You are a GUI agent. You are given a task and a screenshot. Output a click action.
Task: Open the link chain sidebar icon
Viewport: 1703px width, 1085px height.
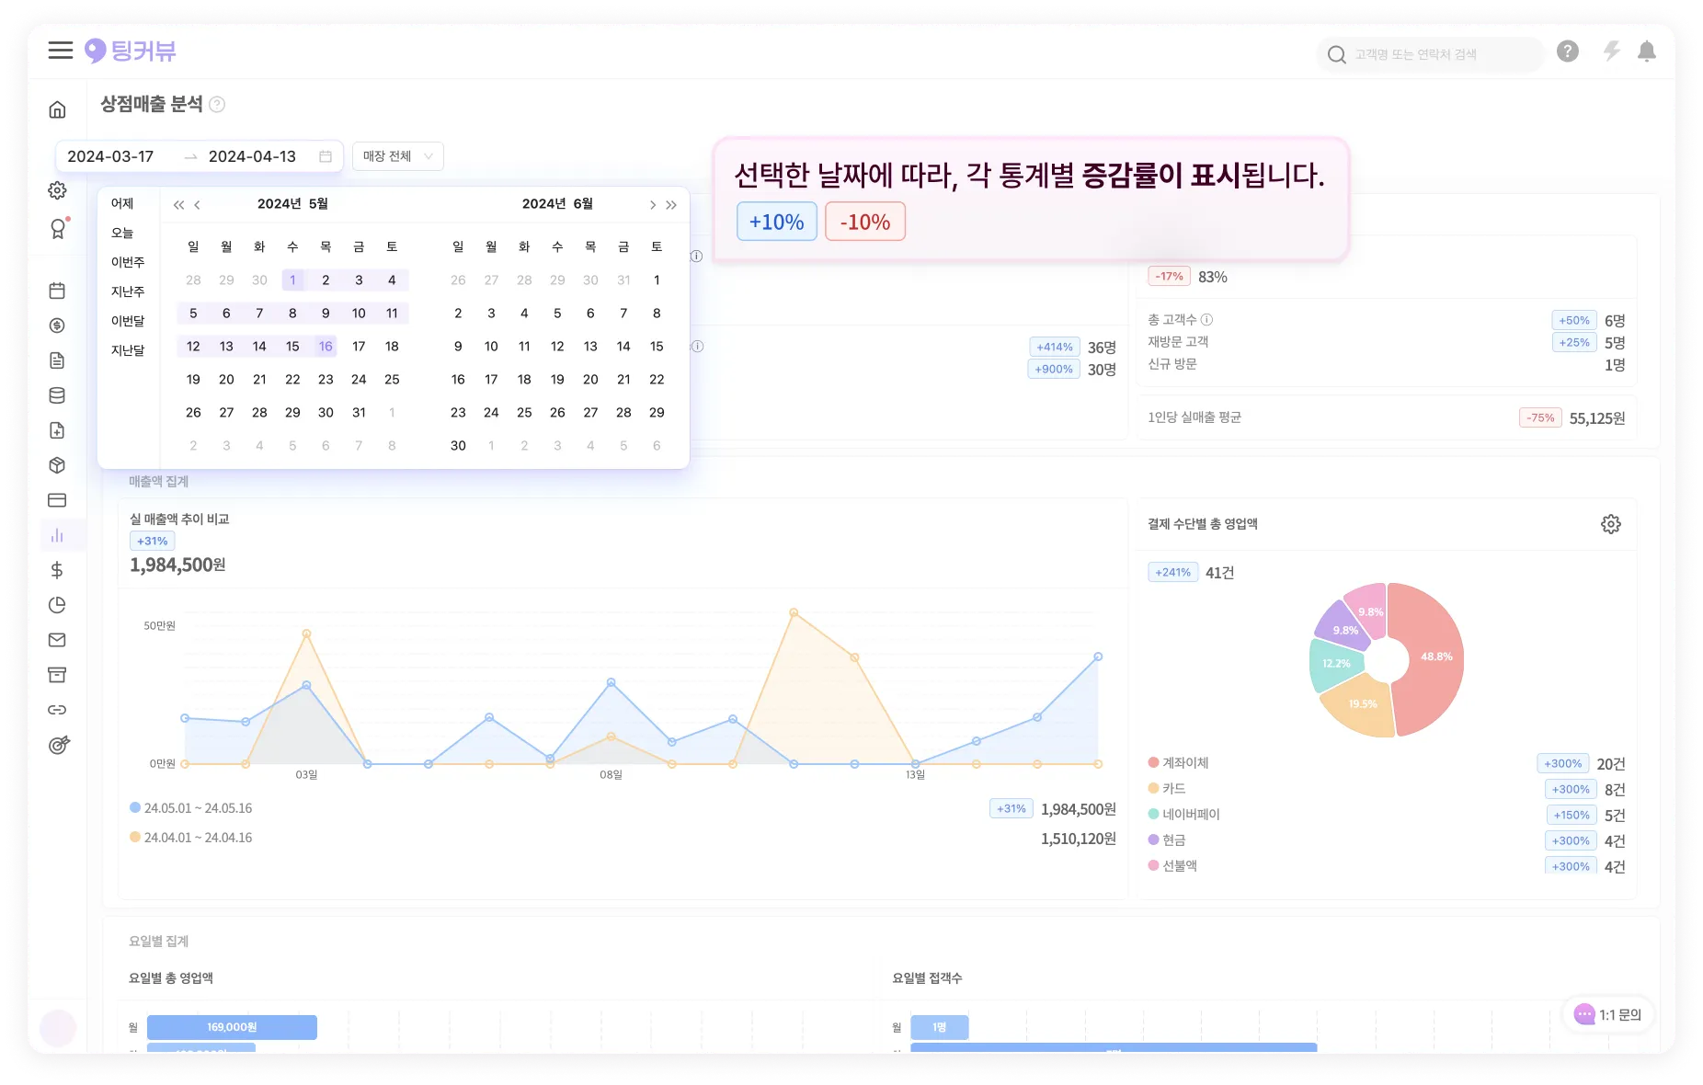[x=57, y=710]
